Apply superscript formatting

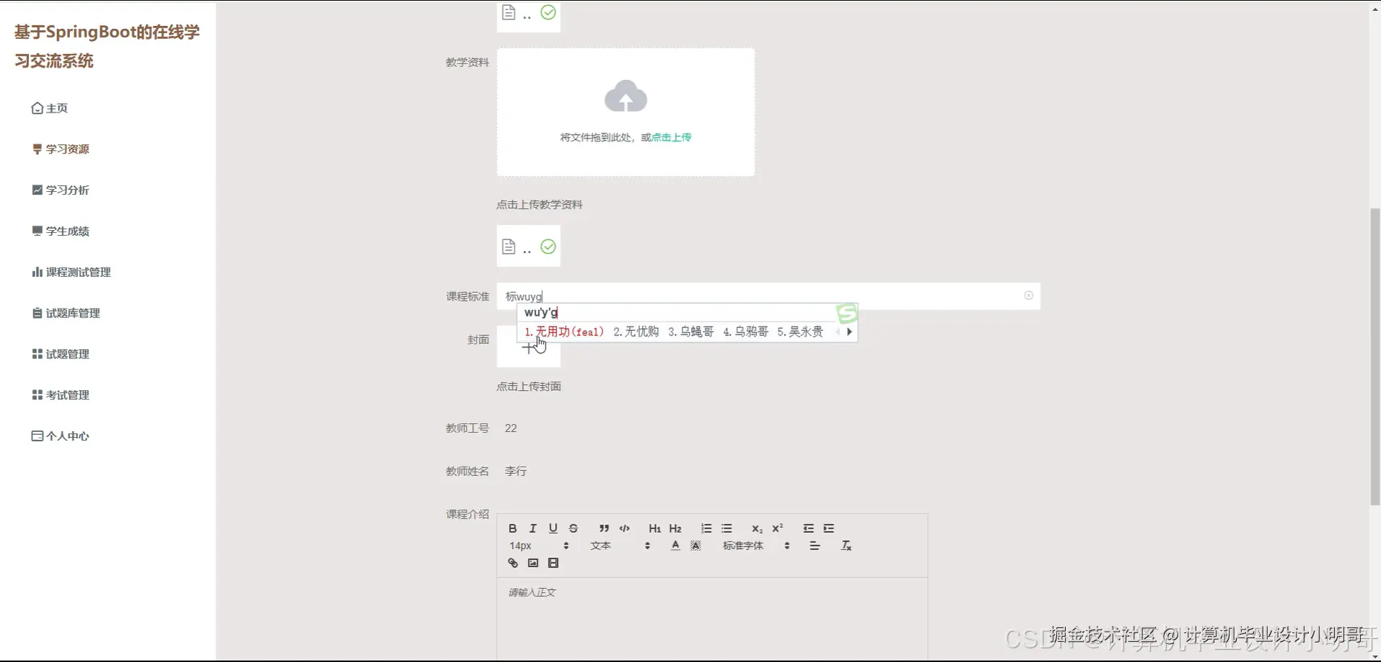pos(777,528)
